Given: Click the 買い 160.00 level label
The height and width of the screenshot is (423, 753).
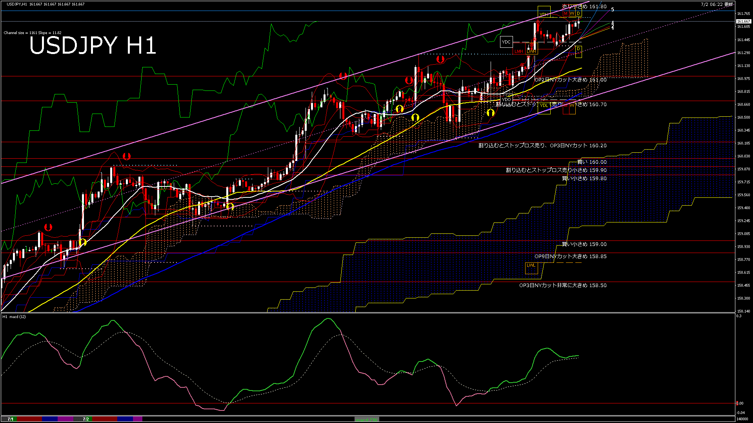Looking at the screenshot, I should (592, 162).
